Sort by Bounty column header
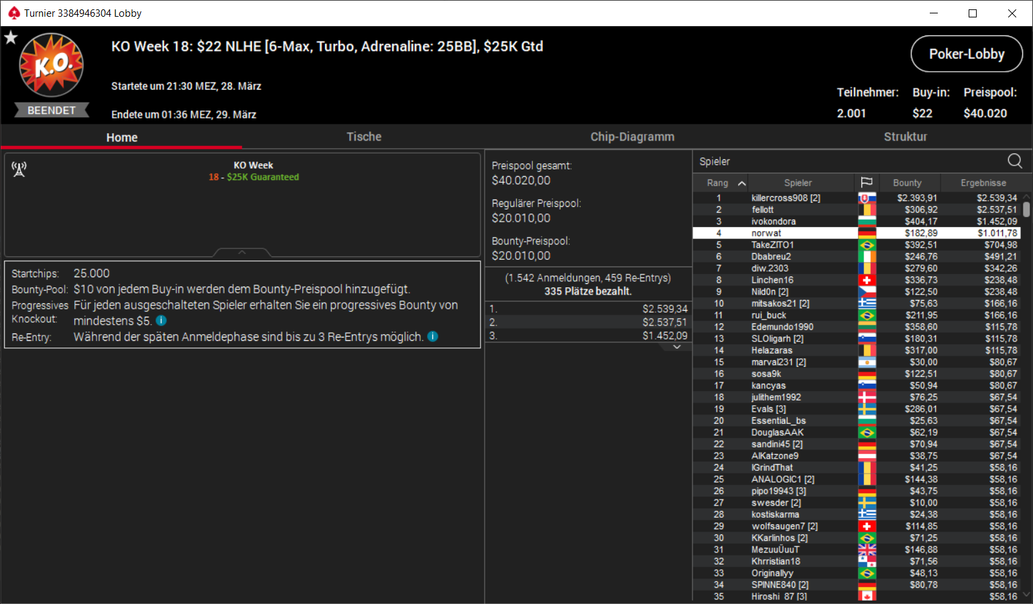Image resolution: width=1033 pixels, height=604 pixels. (907, 183)
